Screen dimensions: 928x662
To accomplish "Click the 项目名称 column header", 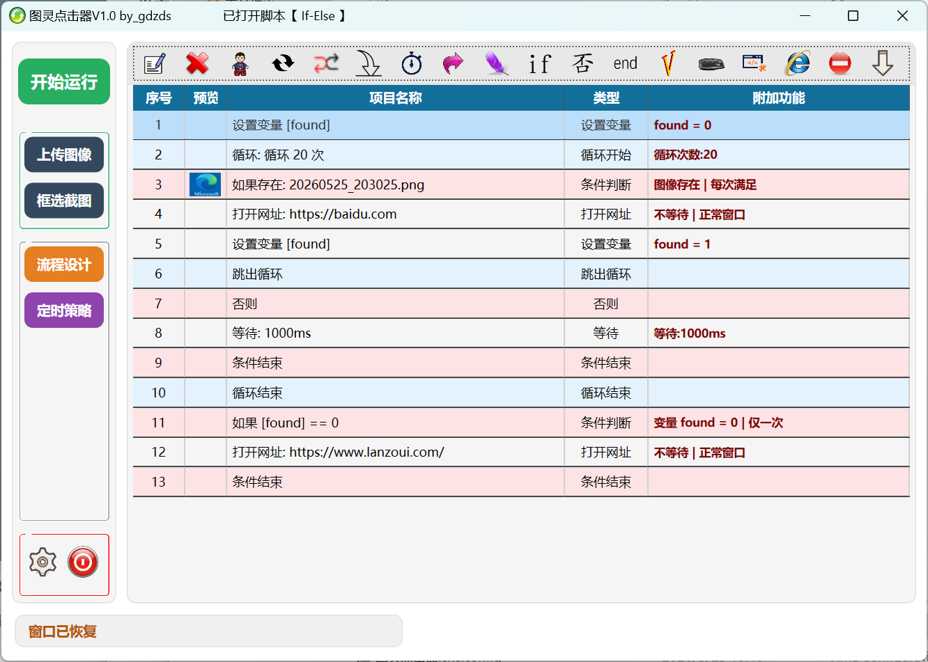I will click(396, 98).
